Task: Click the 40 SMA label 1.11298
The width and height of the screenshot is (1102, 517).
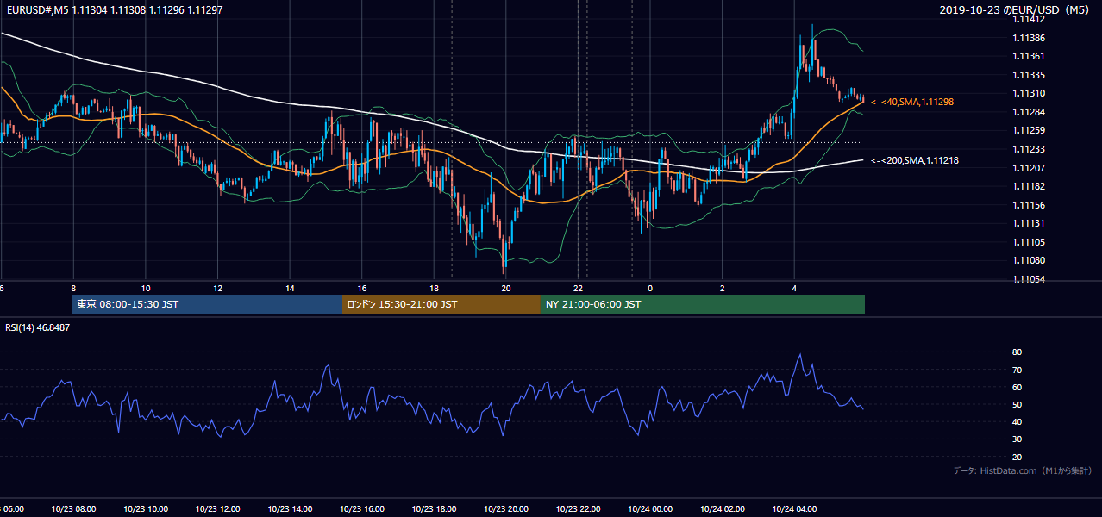Action: (912, 102)
